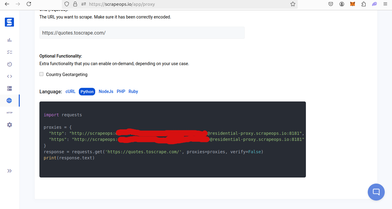Bookmark this page with star icon
This screenshot has height=209, width=392.
pos(293,4)
